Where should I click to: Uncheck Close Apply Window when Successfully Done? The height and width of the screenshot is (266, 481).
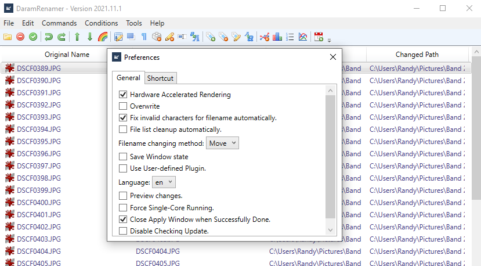(x=123, y=220)
